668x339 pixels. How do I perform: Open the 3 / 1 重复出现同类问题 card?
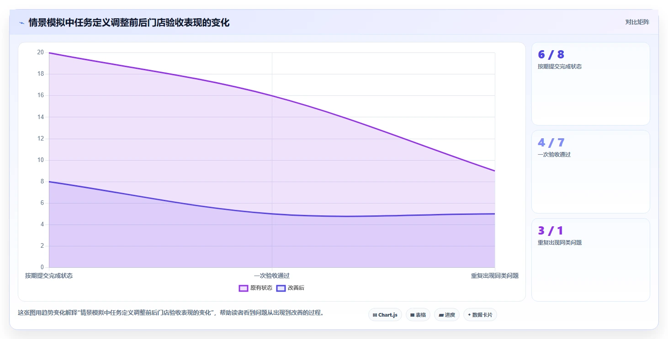[590, 260]
